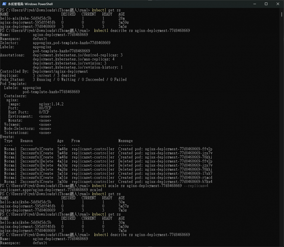Click the last kubectl describe rs command
Screen dimensions: 284x247
(142, 235)
